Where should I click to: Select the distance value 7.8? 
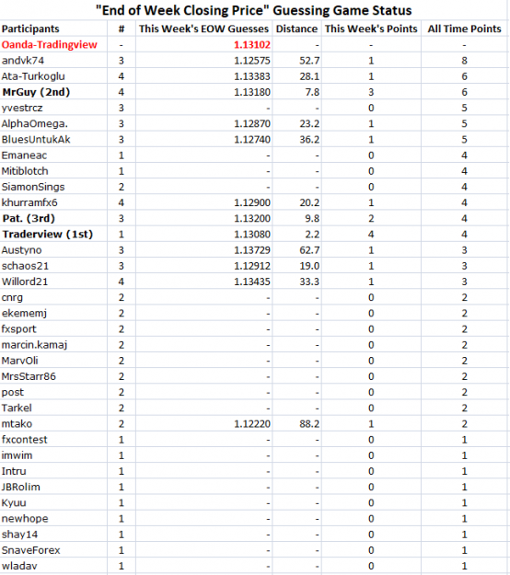(x=312, y=92)
